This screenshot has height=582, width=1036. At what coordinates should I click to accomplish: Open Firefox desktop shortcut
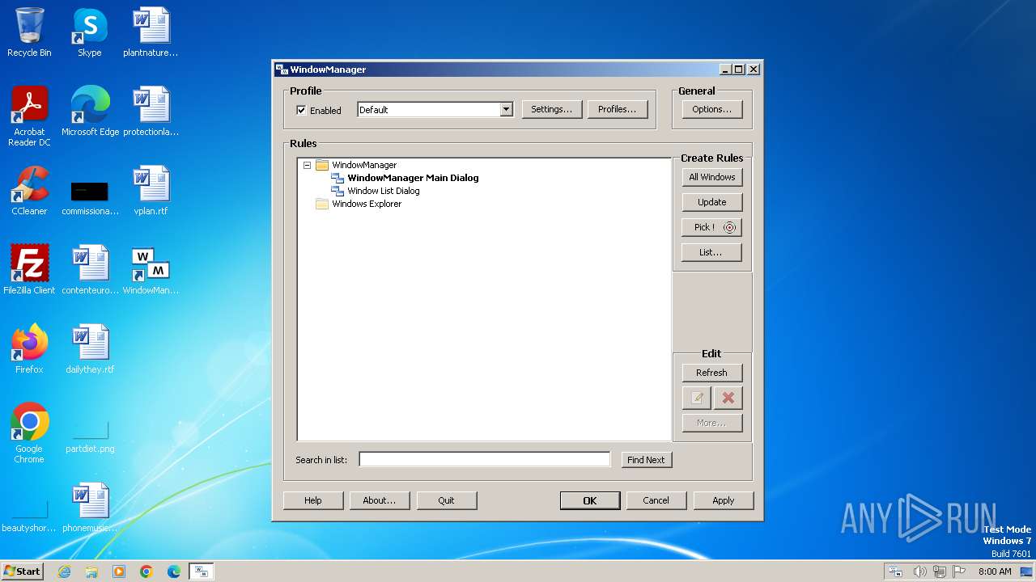pyautogui.click(x=29, y=349)
